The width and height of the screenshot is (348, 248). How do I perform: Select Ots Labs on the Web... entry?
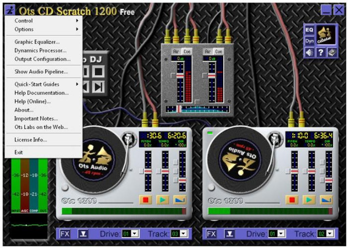click(44, 127)
